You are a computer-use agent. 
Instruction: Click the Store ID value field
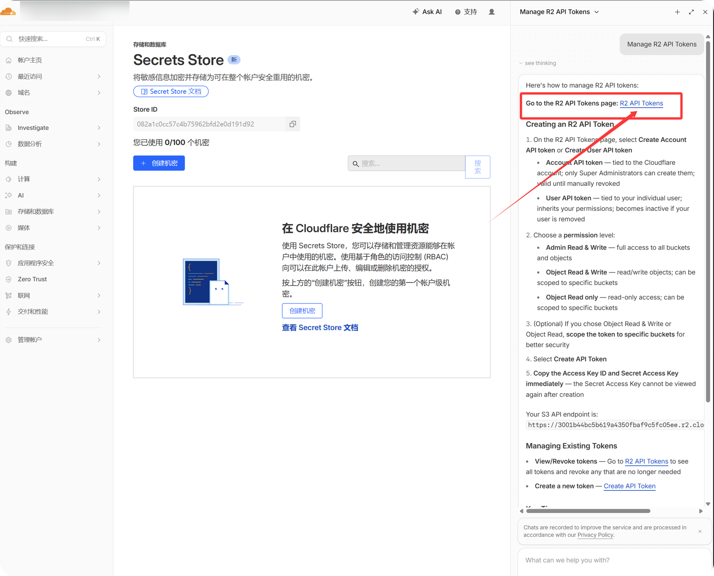[208, 124]
